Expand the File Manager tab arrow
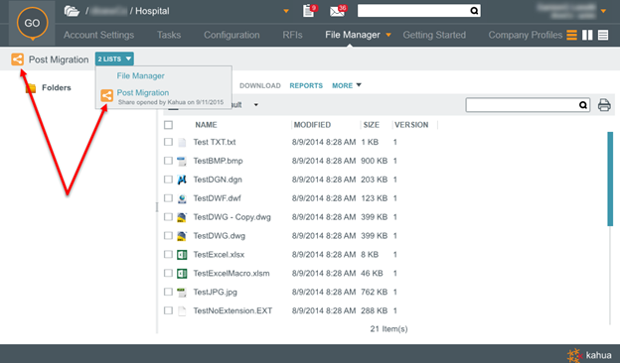The image size is (620, 363). (x=388, y=35)
